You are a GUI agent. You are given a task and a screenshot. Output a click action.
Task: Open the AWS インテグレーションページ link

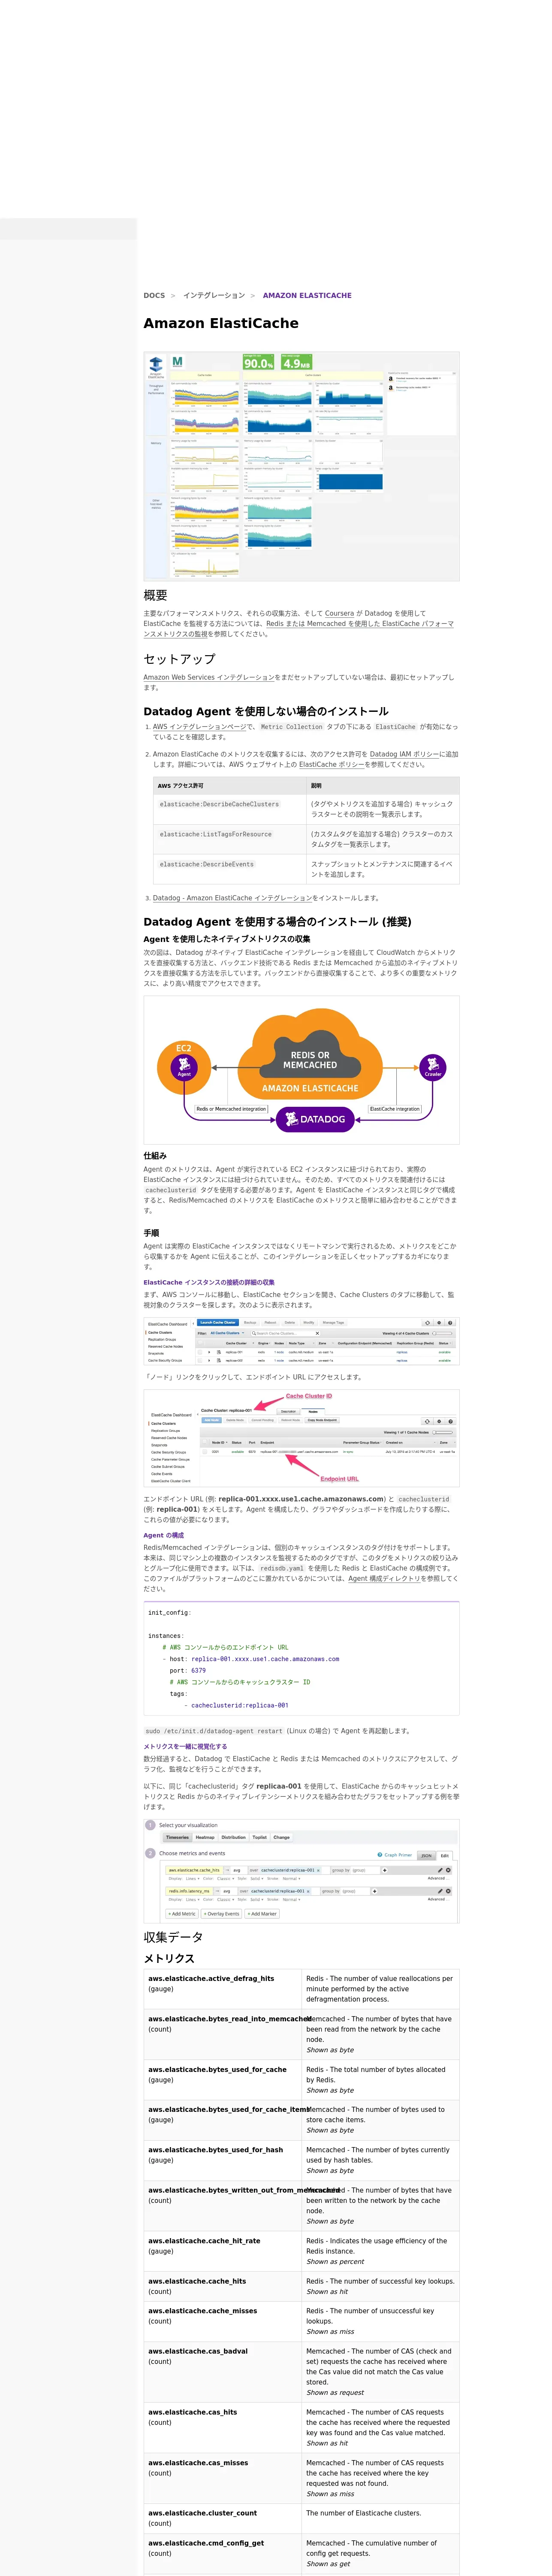point(199,727)
